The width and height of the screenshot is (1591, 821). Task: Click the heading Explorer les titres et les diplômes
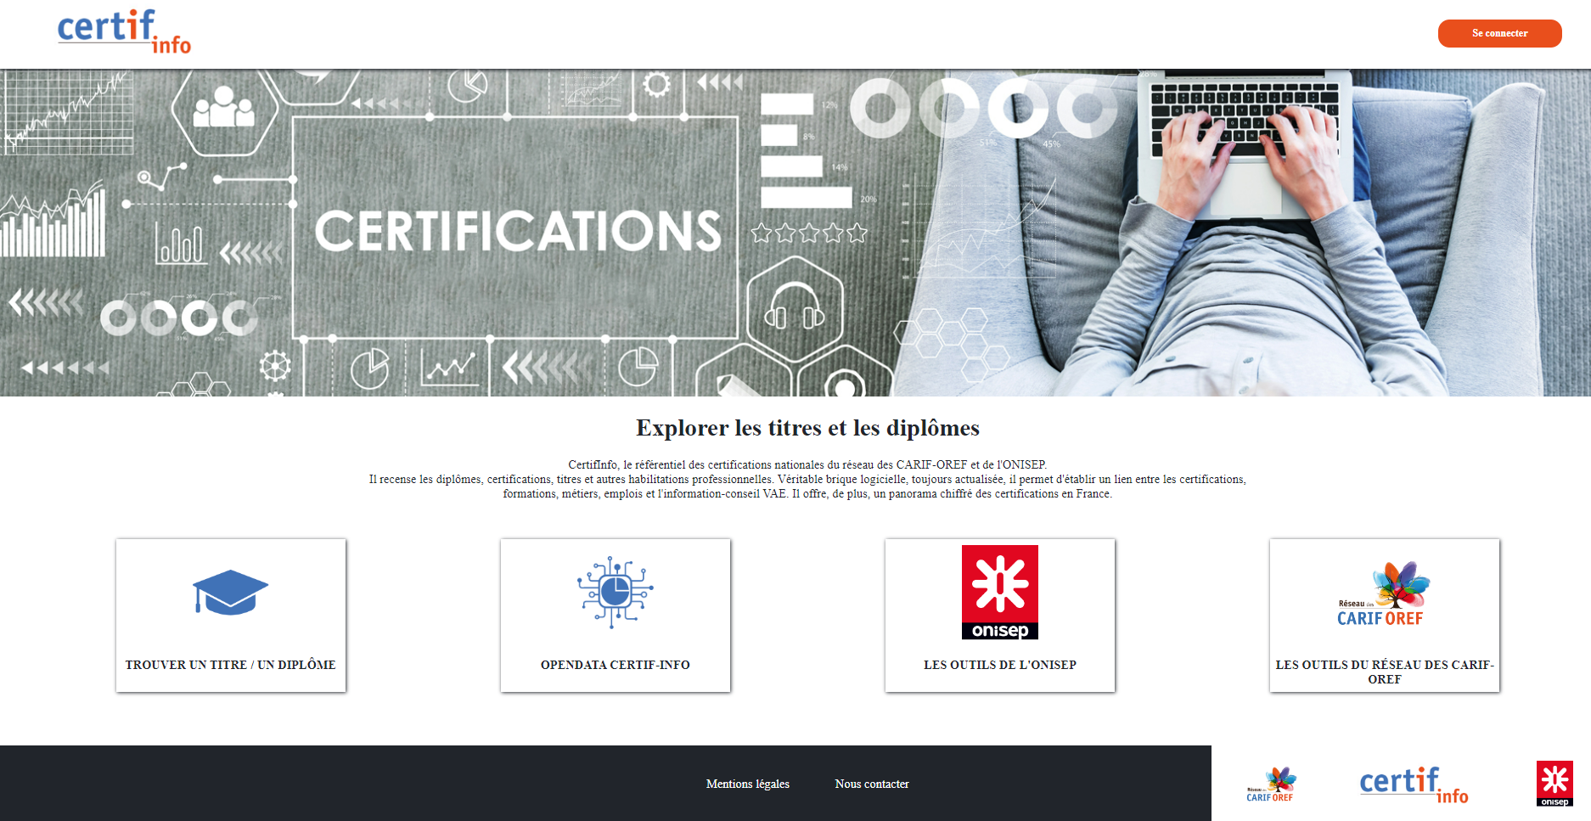pyautogui.click(x=807, y=428)
